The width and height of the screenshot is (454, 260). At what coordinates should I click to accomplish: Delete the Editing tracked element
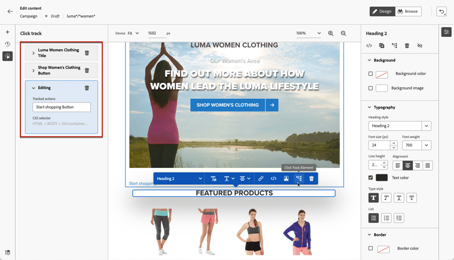(x=87, y=88)
